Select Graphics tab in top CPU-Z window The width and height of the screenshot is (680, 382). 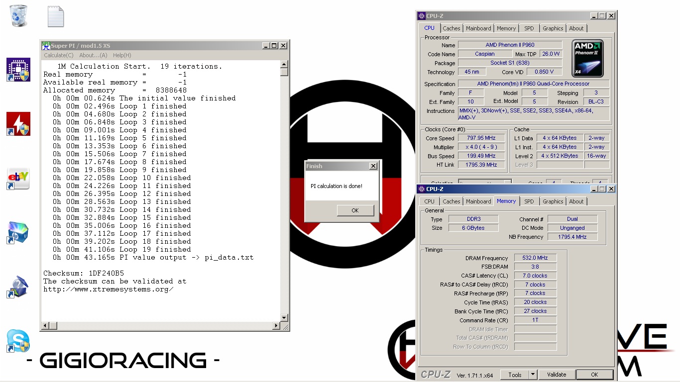coord(553,28)
